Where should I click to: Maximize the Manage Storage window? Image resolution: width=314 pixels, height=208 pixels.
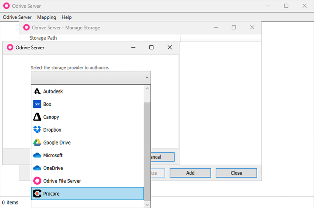[x=234, y=28]
